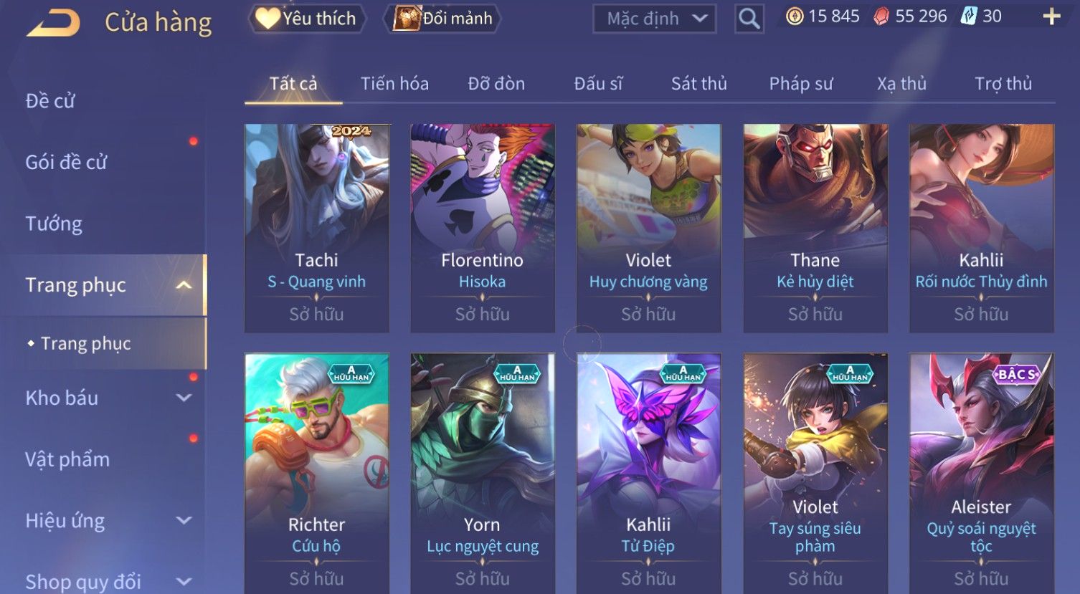Open Đổi mảnh chest exchange
Viewport: 1080px width, 594px height.
pyautogui.click(x=442, y=18)
